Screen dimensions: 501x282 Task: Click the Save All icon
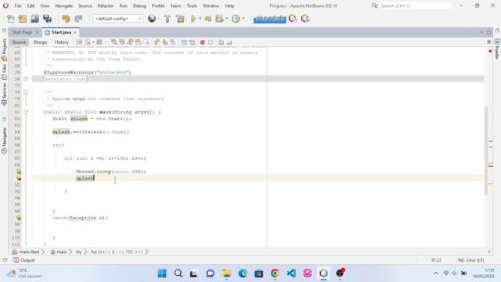click(x=47, y=19)
